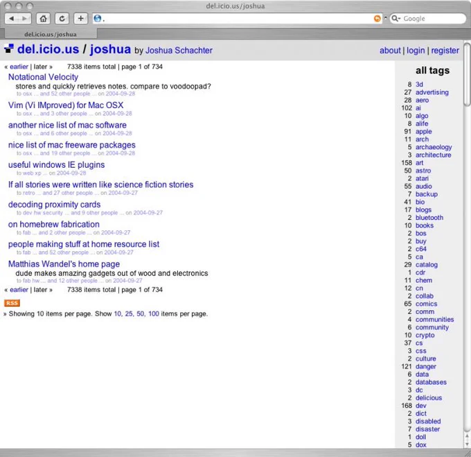Show 100 items per page
The image size is (471, 457).
tap(154, 314)
